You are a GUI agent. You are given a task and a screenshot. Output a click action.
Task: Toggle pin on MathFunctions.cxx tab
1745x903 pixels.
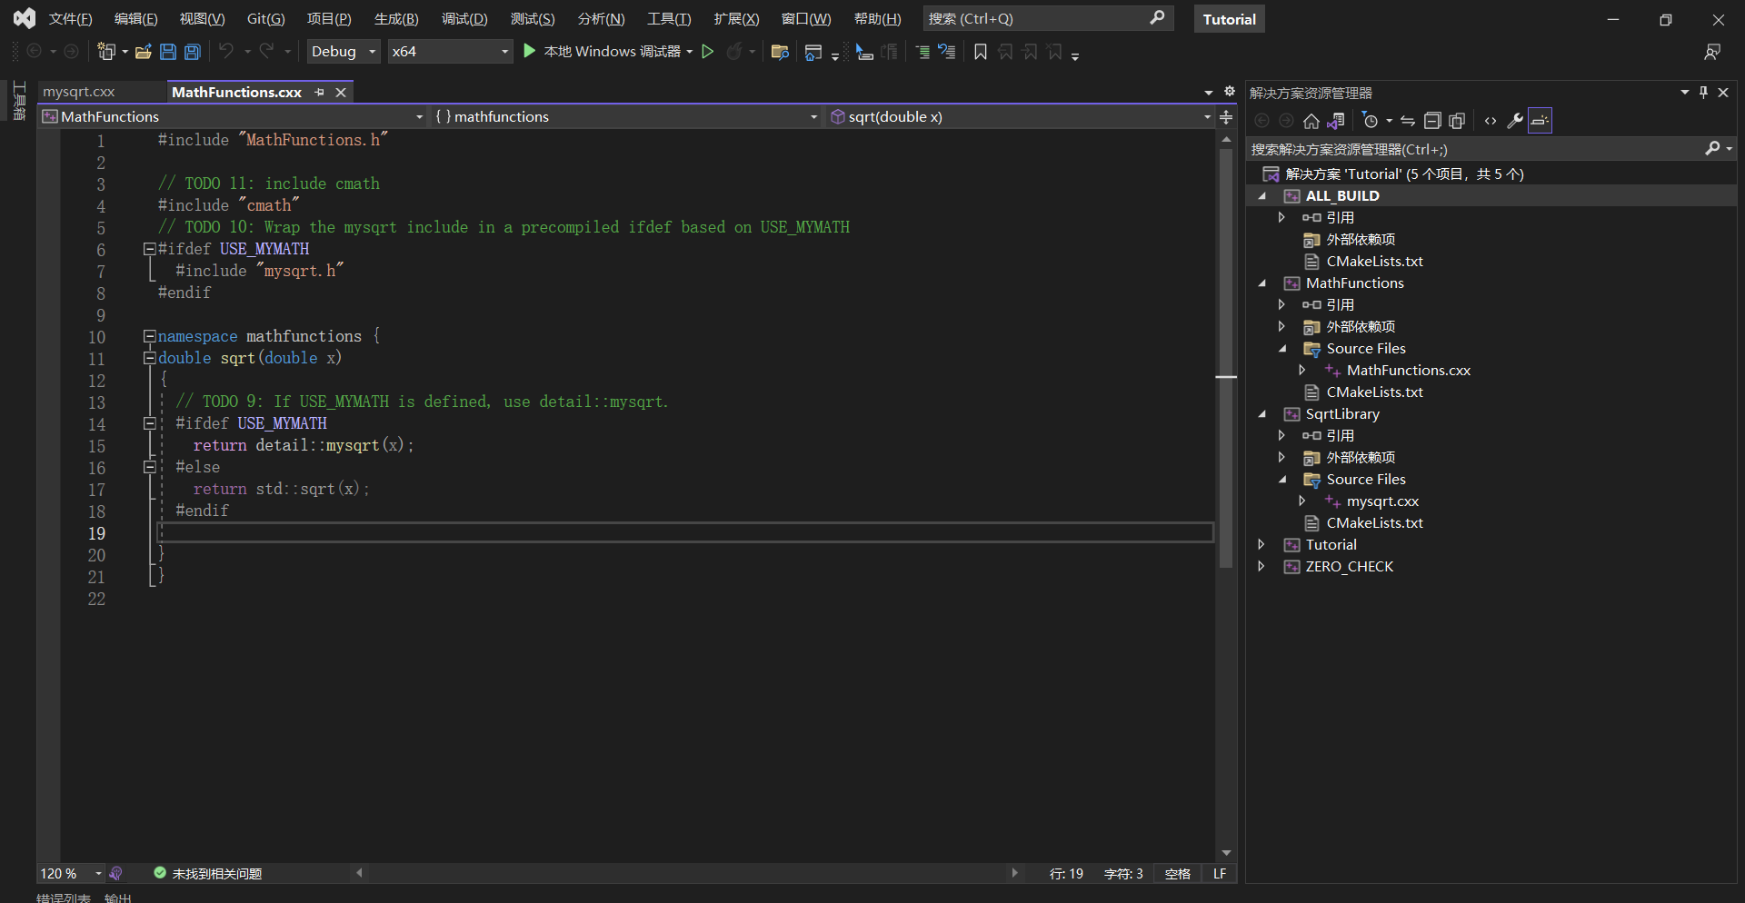click(x=320, y=92)
